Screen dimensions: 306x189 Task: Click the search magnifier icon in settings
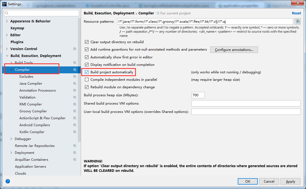[x=7, y=13]
